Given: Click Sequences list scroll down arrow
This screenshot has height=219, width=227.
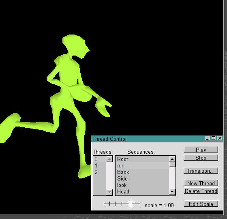Looking at the screenshot, I should (x=172, y=192).
